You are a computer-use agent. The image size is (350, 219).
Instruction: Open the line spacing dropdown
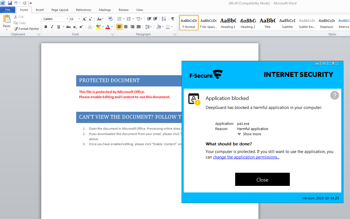point(148,27)
